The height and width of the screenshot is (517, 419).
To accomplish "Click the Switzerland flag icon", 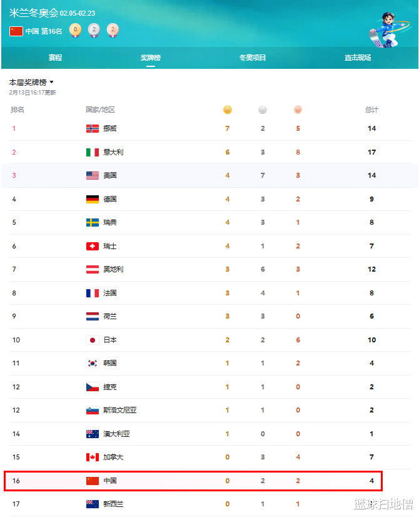I will click(93, 246).
